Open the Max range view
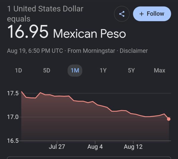 (160, 70)
